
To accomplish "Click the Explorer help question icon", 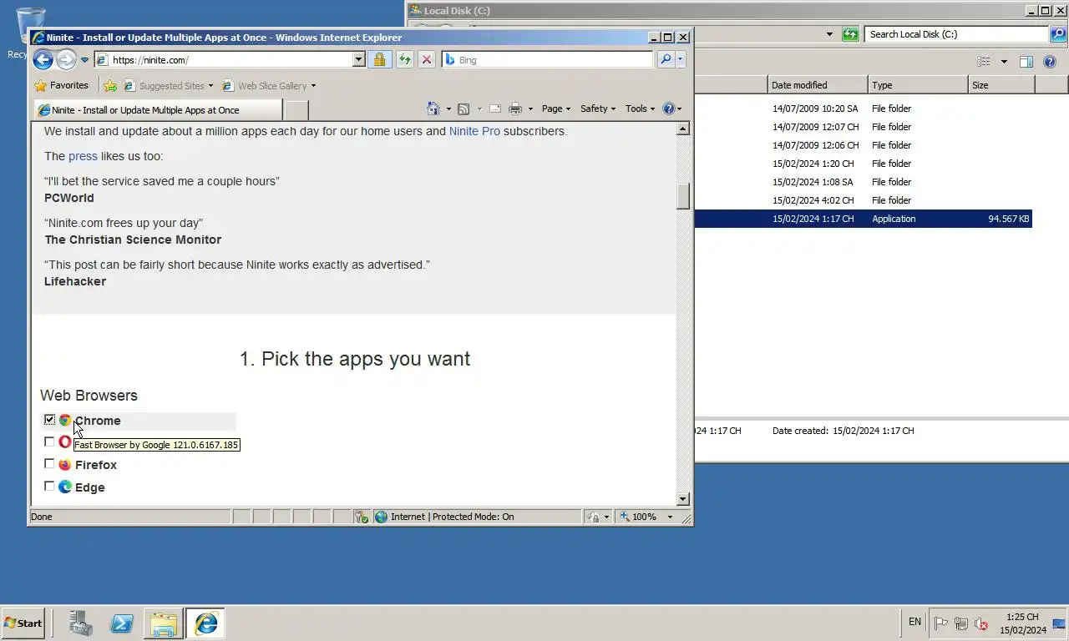I will tap(1051, 62).
